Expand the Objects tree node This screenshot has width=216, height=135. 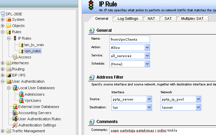pyautogui.click(x=2, y=26)
